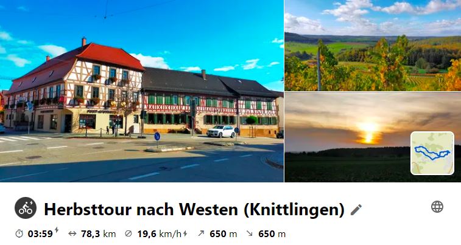Click the downhill arrow descent icon
Image resolution: width=461 pixels, height=245 pixels.
pos(249,233)
